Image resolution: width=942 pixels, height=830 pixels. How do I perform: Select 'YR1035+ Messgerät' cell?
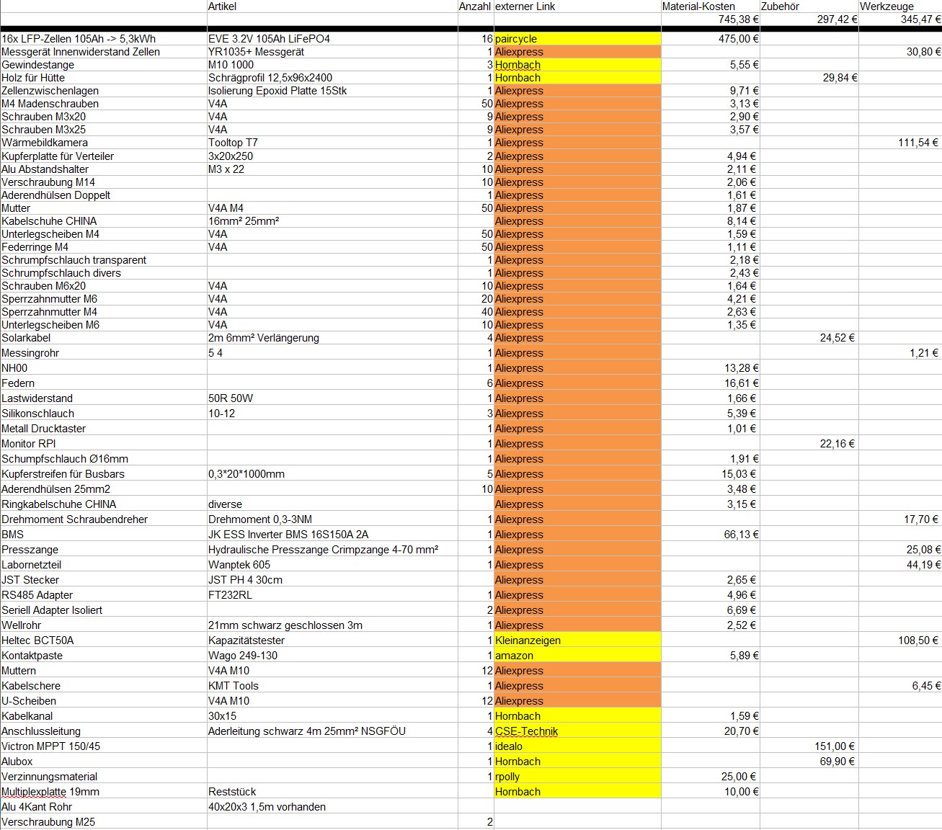click(332, 52)
